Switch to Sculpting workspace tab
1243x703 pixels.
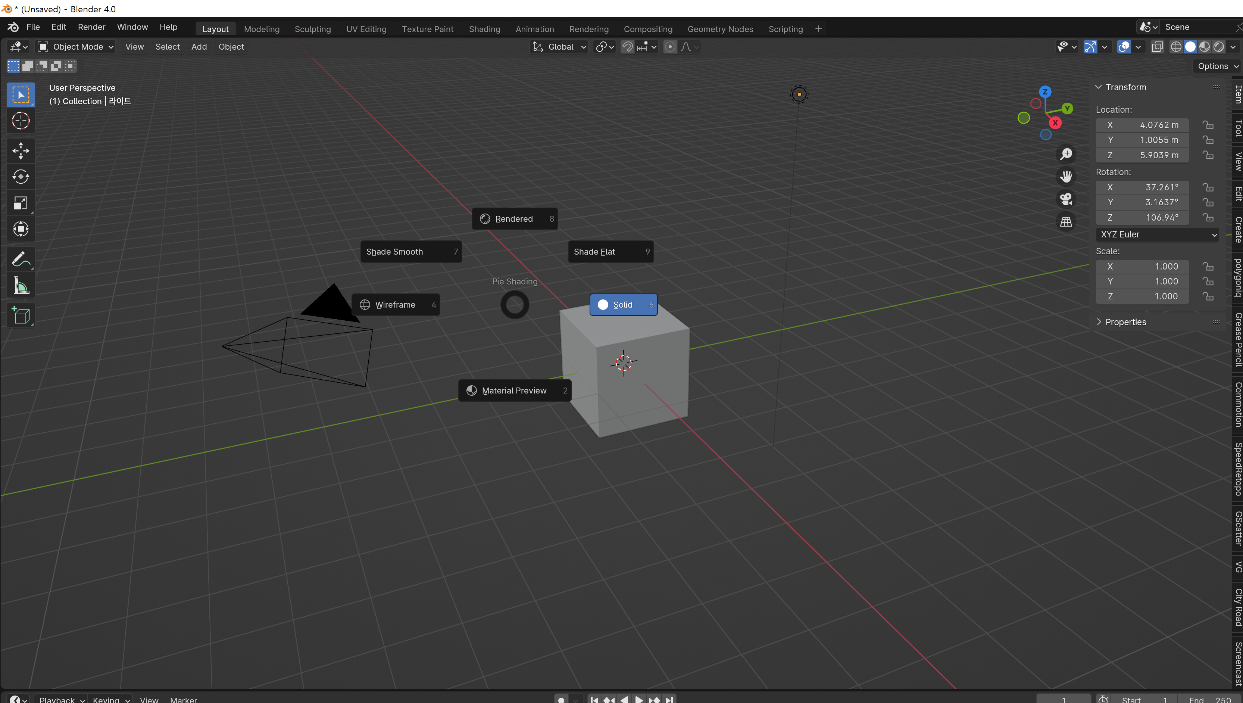pos(313,29)
